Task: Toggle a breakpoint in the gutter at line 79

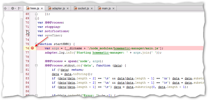Action: (32, 61)
